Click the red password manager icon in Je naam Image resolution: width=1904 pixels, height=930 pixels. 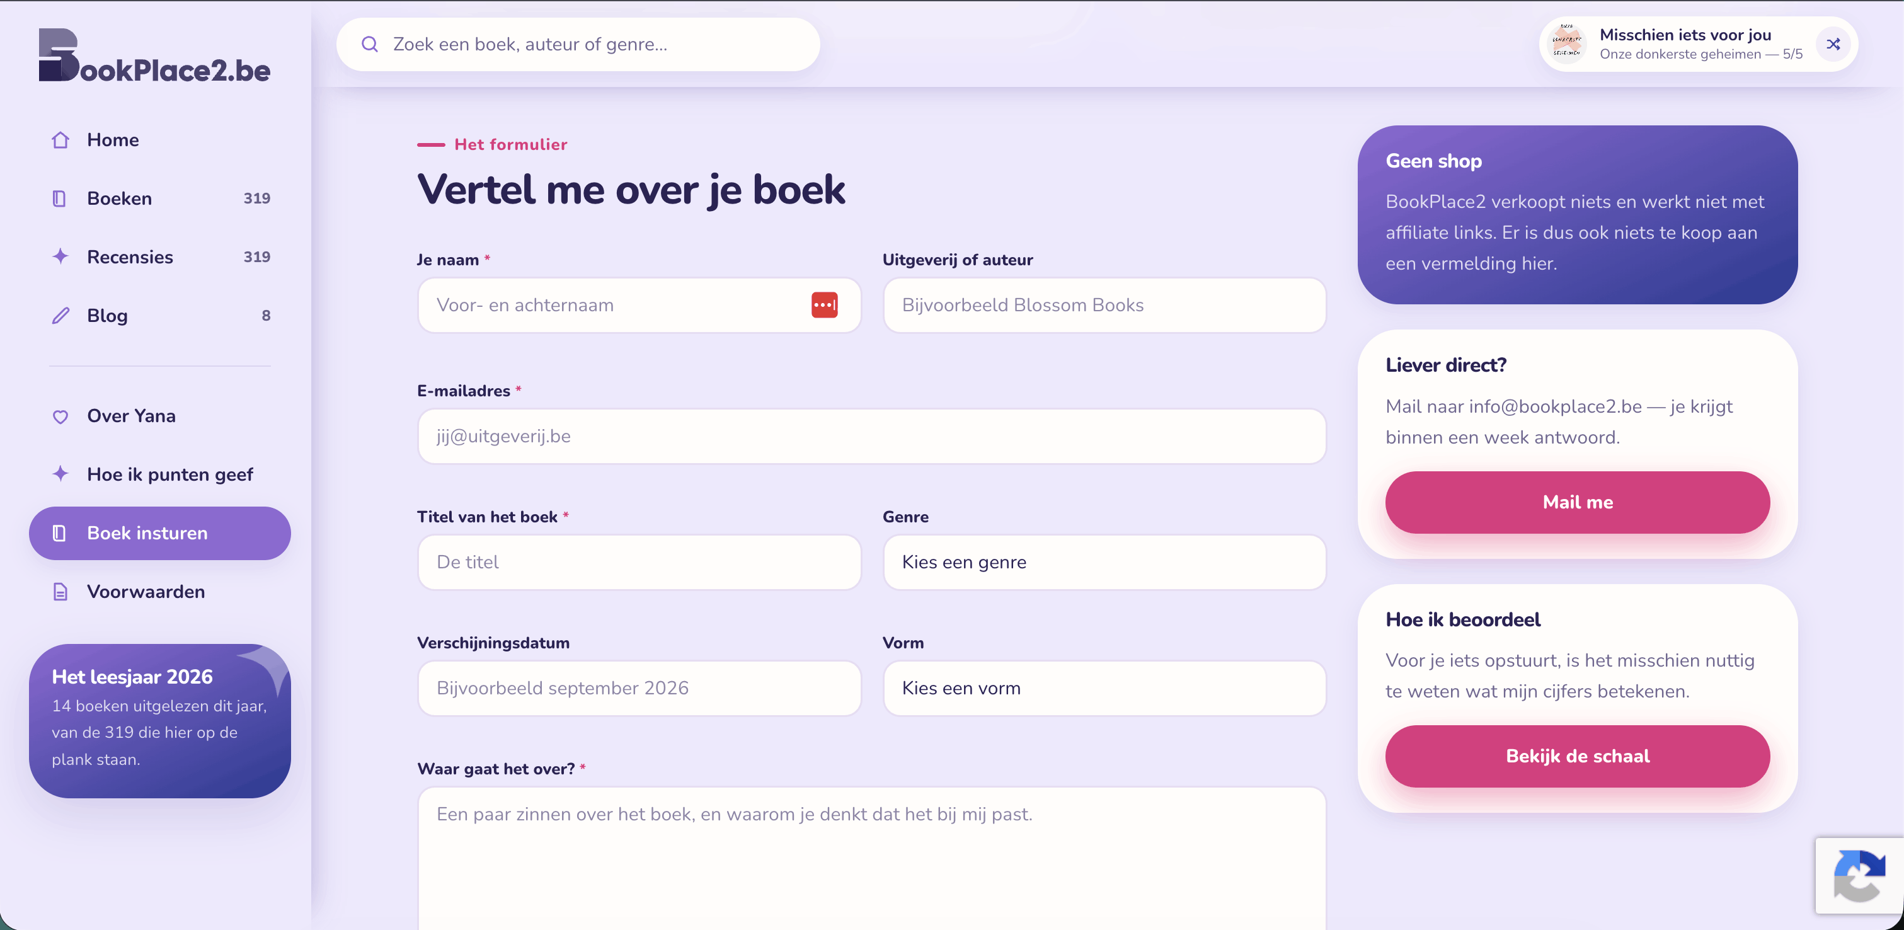click(824, 304)
